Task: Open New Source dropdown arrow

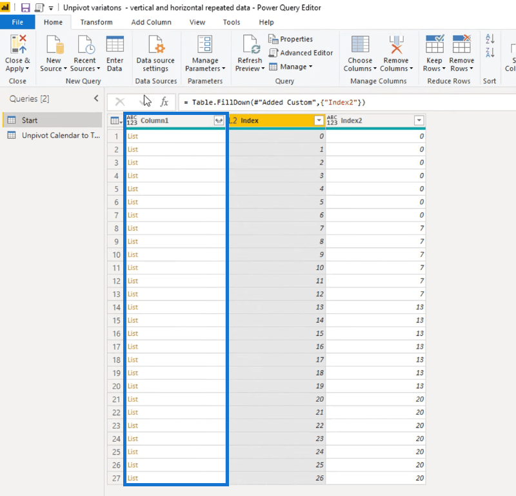Action: (65, 68)
